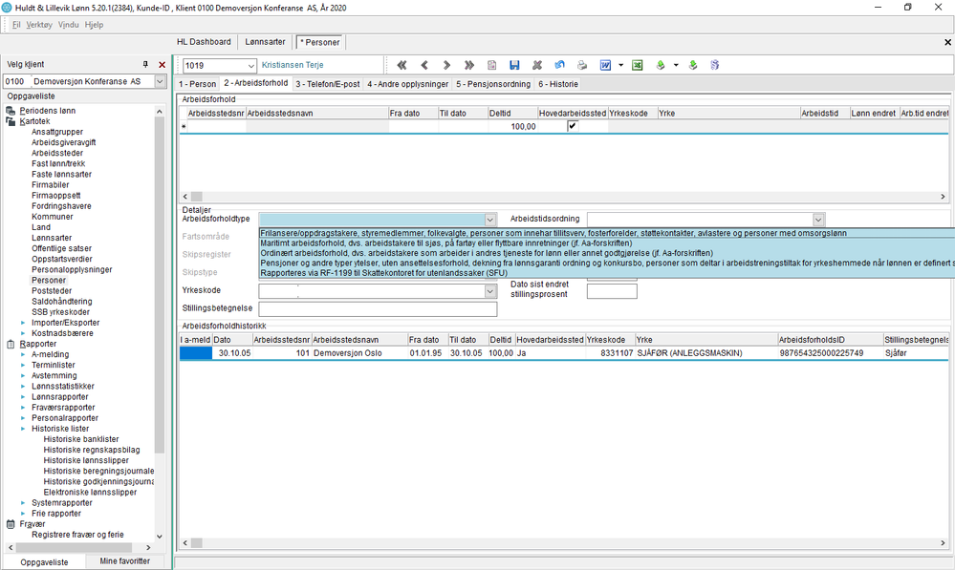Click the app logo in title bar
Viewport: 955px width, 570px height.
coord(7,8)
